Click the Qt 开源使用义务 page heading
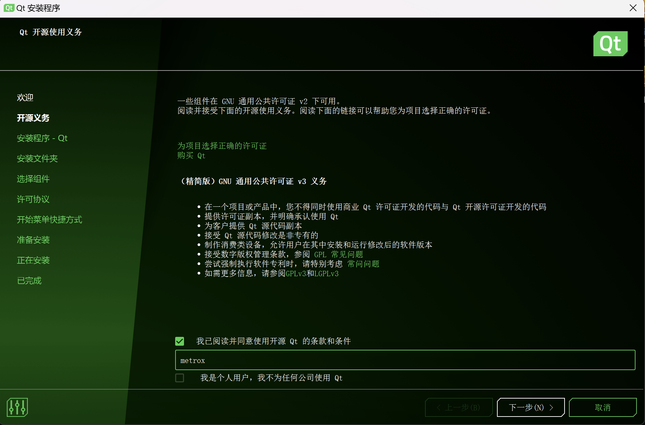645x425 pixels. click(51, 32)
